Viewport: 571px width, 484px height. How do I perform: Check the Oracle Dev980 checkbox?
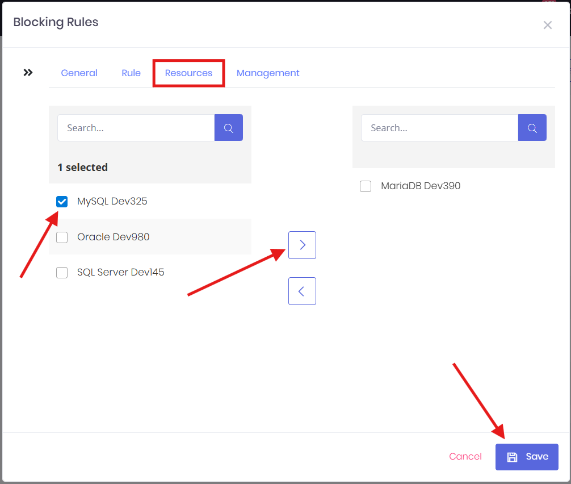pos(62,237)
